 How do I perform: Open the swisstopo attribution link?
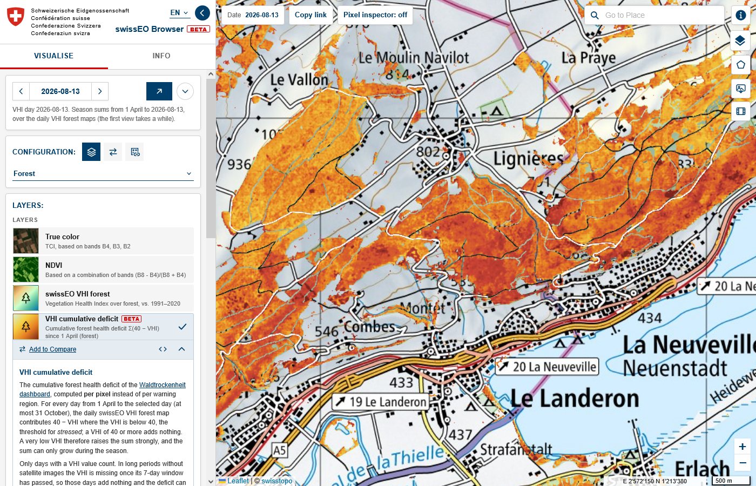pos(277,481)
